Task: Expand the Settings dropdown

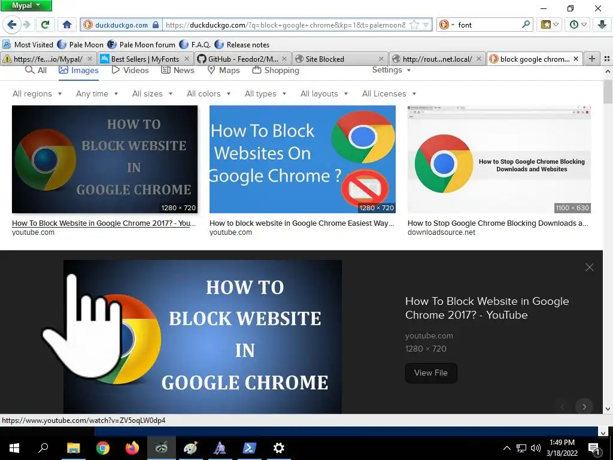Action: pyautogui.click(x=392, y=70)
